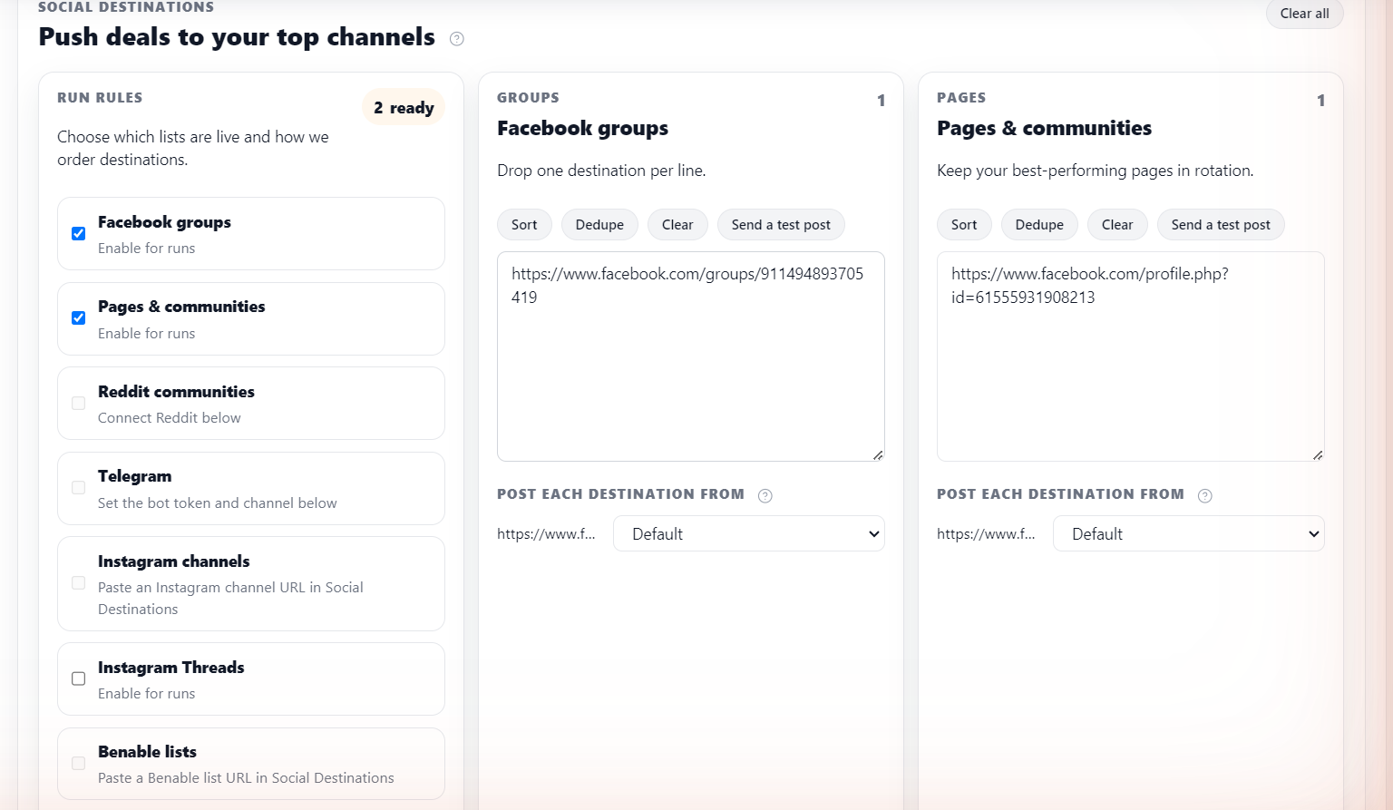Click the Pages count number 1
1393x810 pixels.
pos(1320,101)
